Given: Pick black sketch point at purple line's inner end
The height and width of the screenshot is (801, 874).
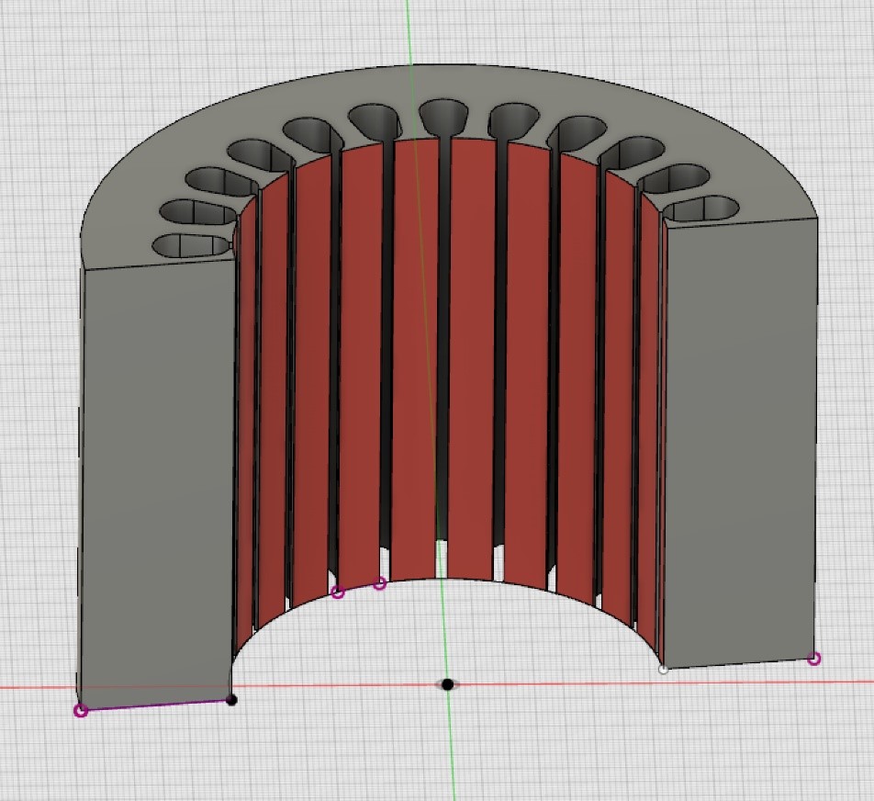Looking at the screenshot, I should point(232,699).
